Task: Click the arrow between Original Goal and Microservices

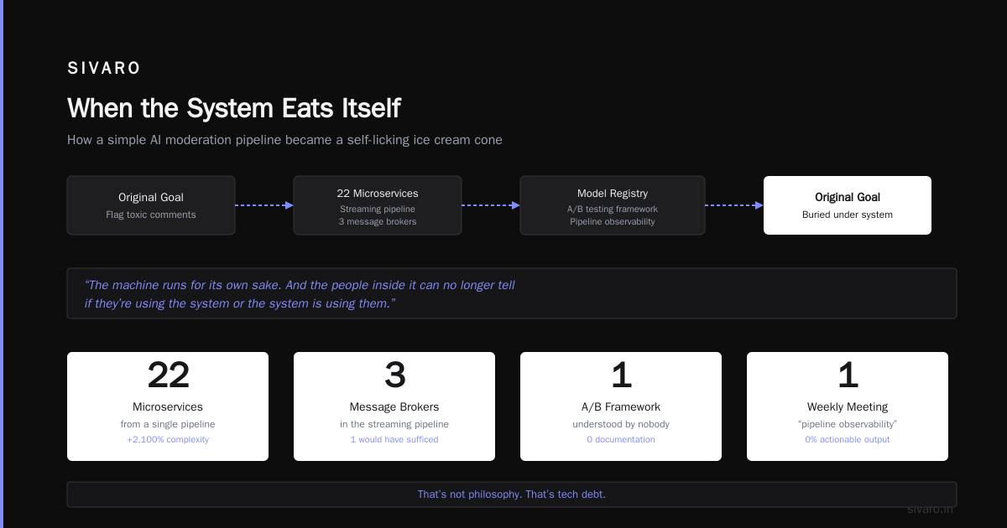Action: 264,205
